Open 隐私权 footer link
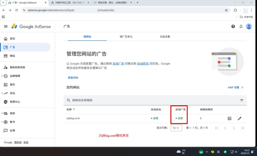This screenshot has width=257, height=156. point(18,142)
